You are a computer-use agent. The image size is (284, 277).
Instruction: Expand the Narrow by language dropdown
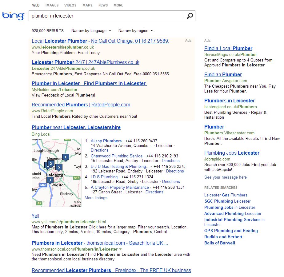click(x=91, y=31)
